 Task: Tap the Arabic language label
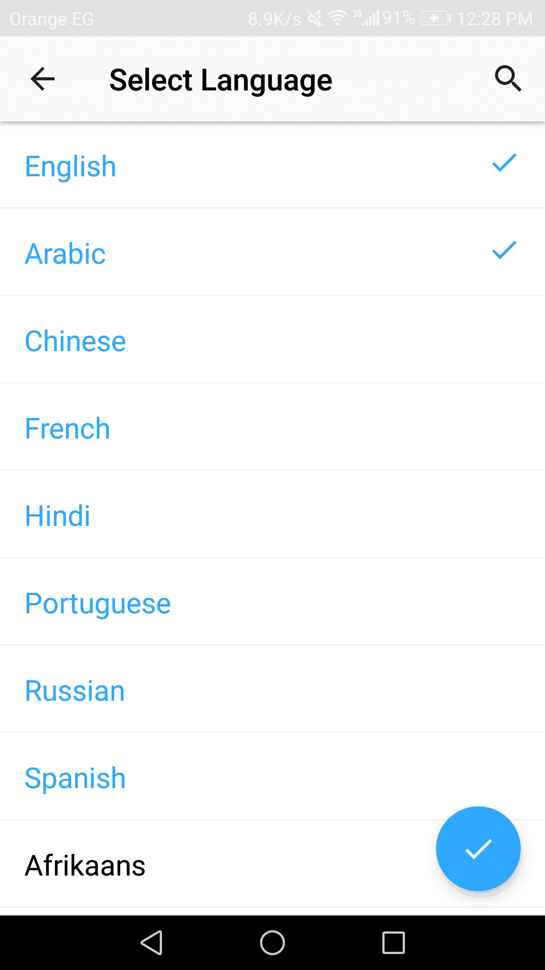(66, 254)
